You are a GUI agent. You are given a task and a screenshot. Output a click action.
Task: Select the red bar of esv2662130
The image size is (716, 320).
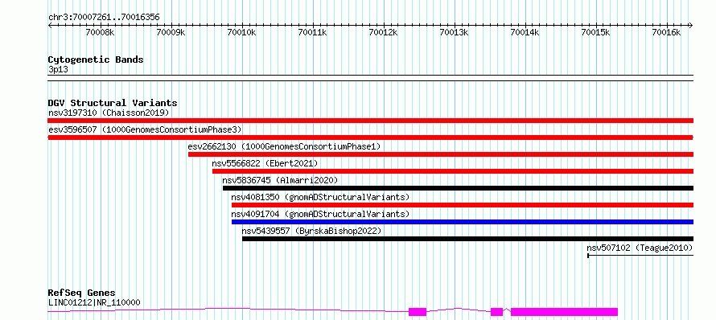pos(441,154)
